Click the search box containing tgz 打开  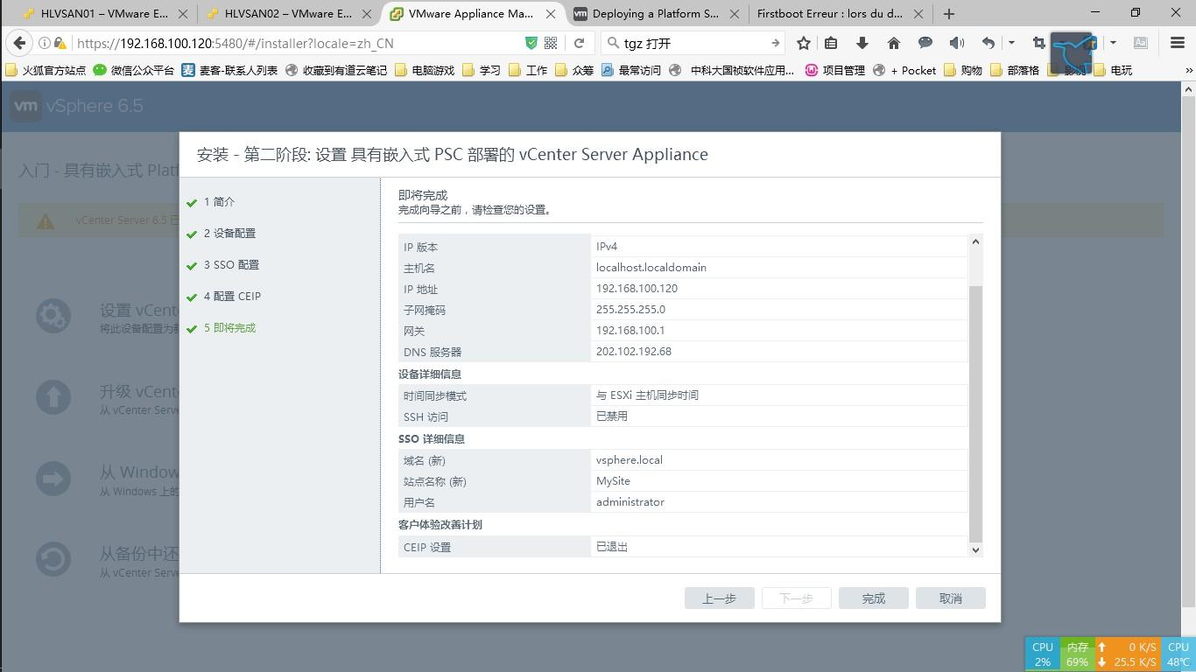pos(692,43)
